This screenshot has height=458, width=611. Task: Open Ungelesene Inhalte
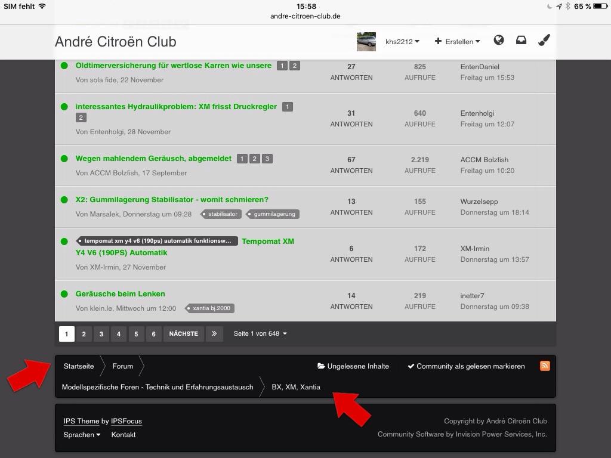tap(353, 366)
